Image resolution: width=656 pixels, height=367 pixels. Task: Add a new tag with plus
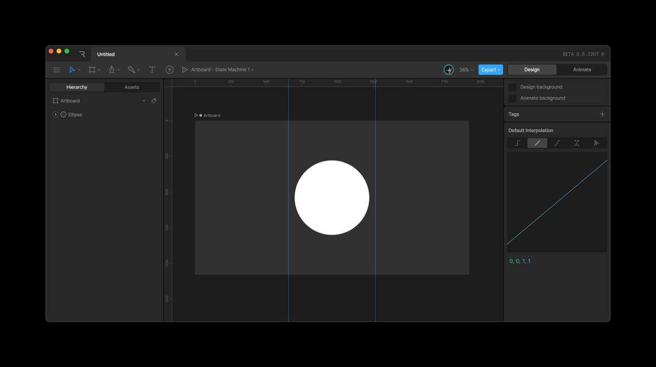click(602, 114)
